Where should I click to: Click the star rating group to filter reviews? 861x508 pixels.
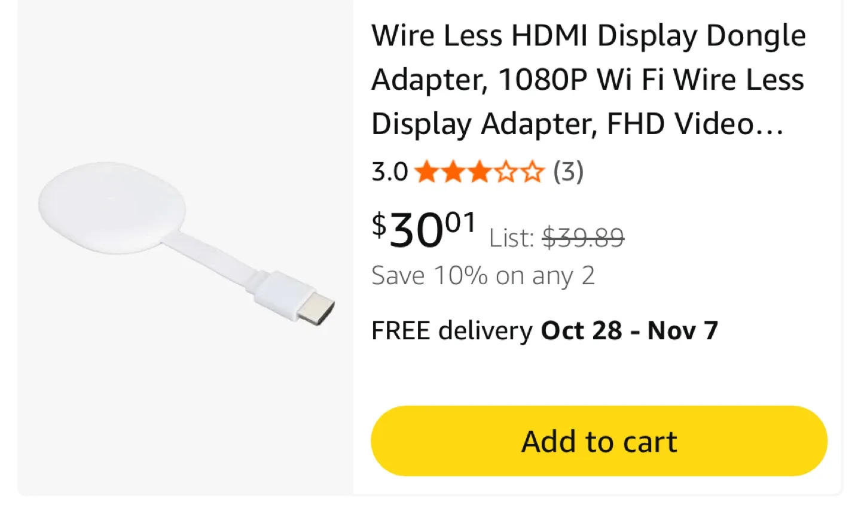(480, 172)
